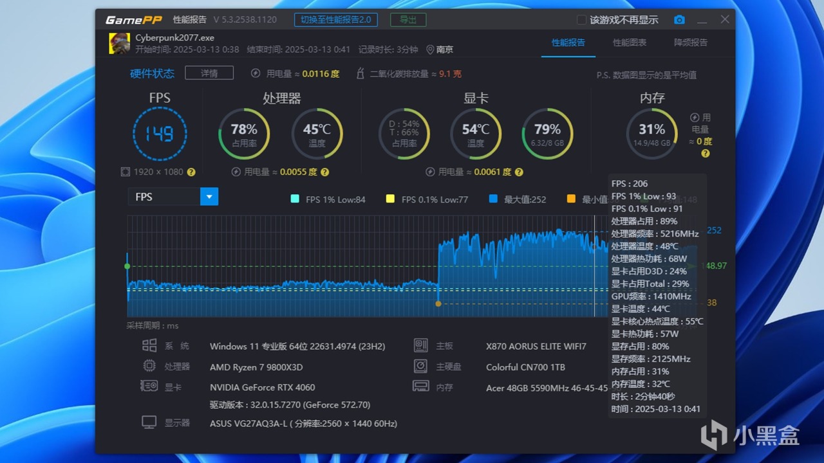Click the 导出 export button
Image resolution: width=824 pixels, height=463 pixels.
coord(408,20)
